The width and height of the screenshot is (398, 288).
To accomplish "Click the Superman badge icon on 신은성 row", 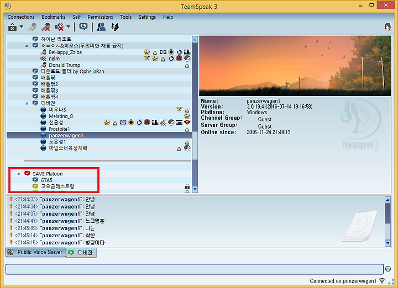I will pos(187,122).
